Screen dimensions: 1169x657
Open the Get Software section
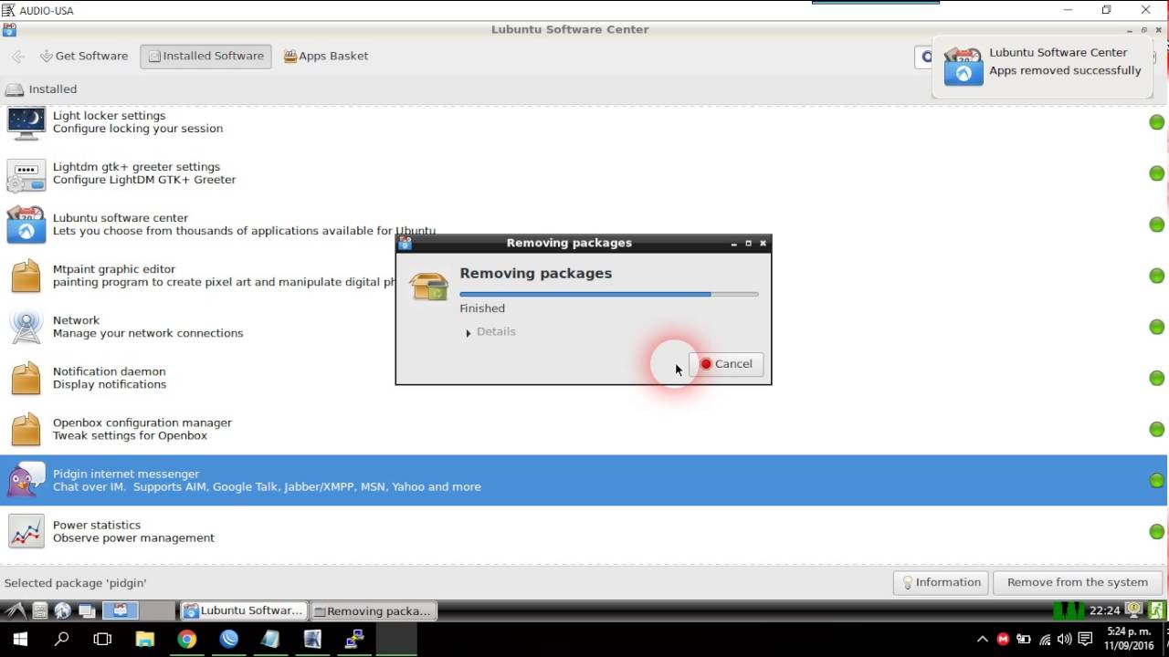pos(84,56)
